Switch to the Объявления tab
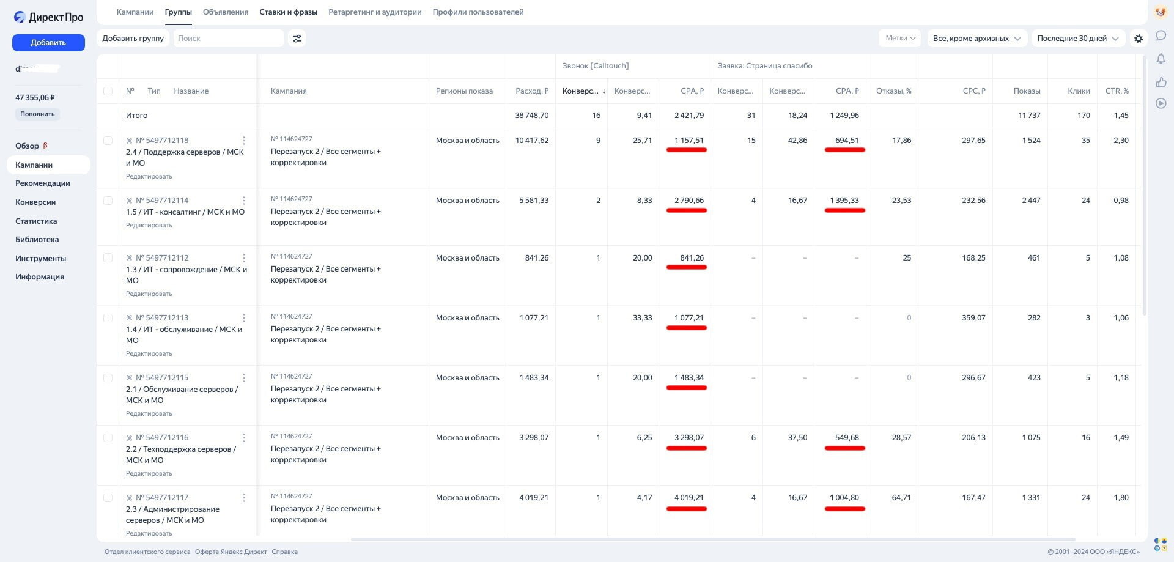1174x562 pixels. point(225,12)
